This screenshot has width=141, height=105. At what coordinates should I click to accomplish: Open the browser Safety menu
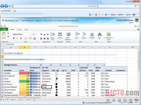(121, 15)
